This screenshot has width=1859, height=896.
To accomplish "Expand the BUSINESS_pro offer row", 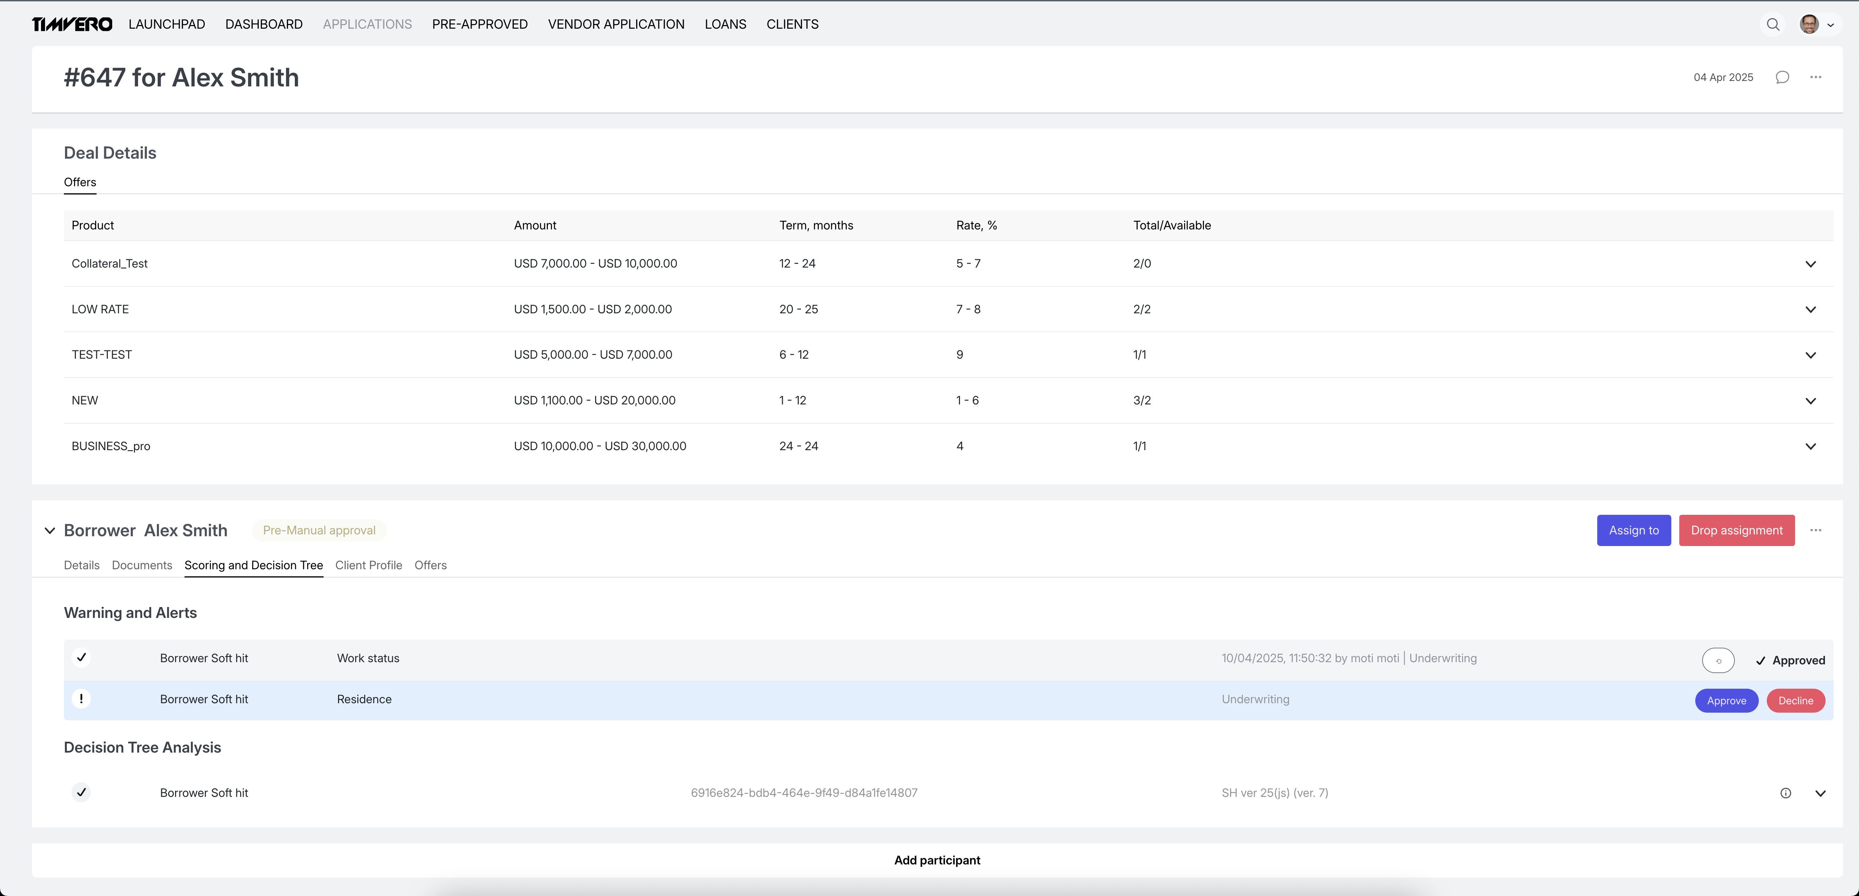I will pos(1810,447).
